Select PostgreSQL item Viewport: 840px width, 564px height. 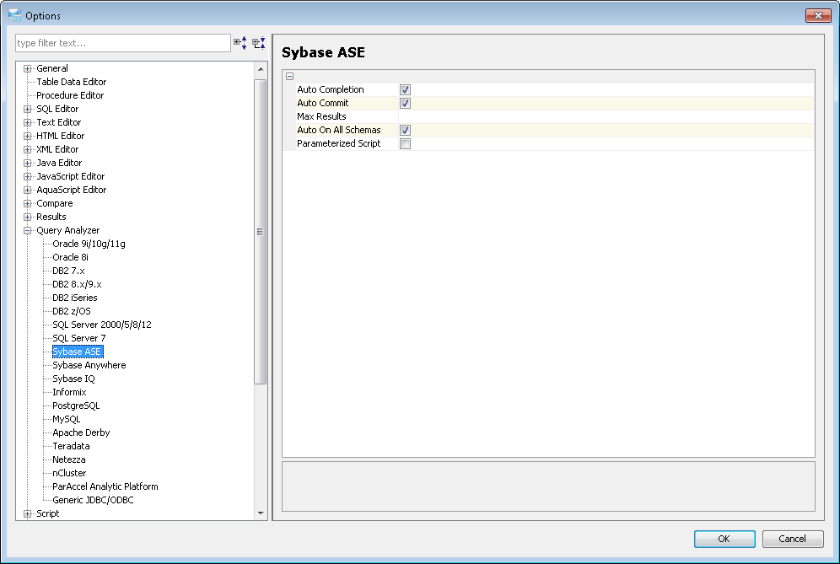click(76, 406)
